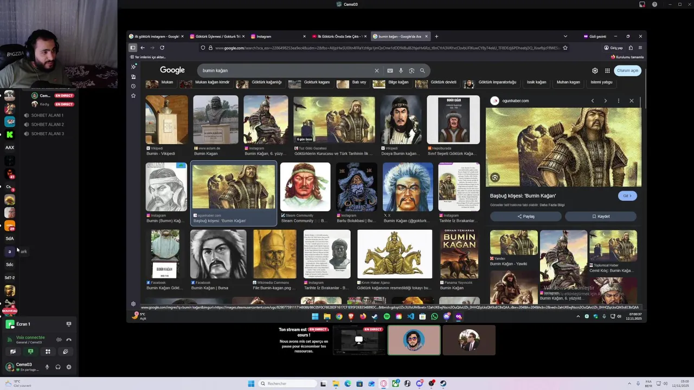Show next image in preview panel
This screenshot has height=390, width=694.
(x=605, y=101)
